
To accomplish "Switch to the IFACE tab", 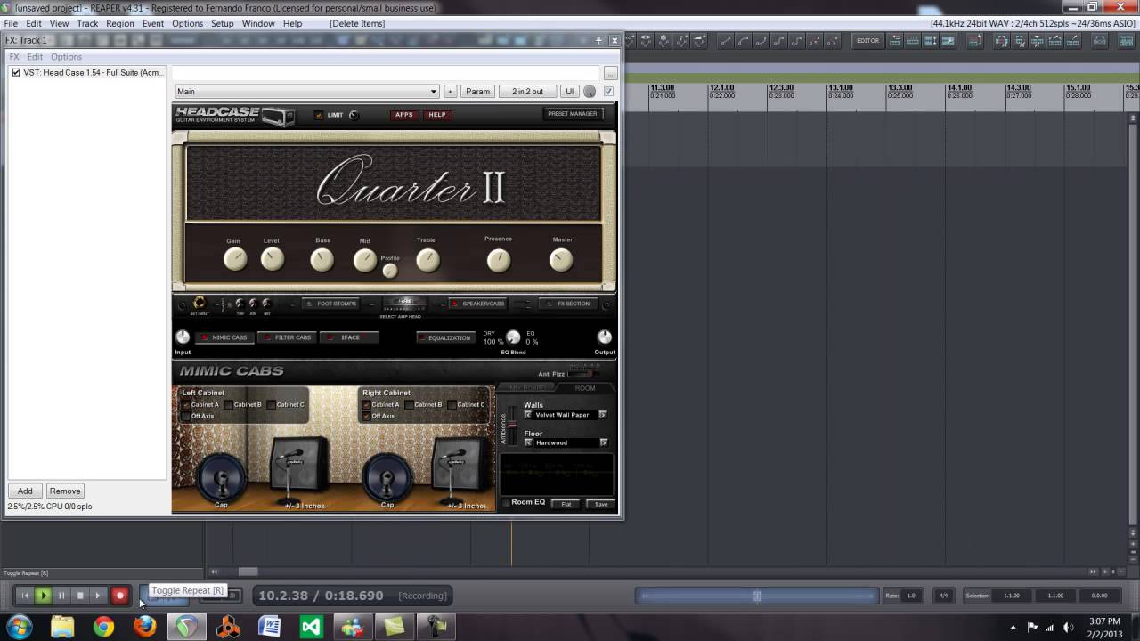I will click(x=350, y=337).
